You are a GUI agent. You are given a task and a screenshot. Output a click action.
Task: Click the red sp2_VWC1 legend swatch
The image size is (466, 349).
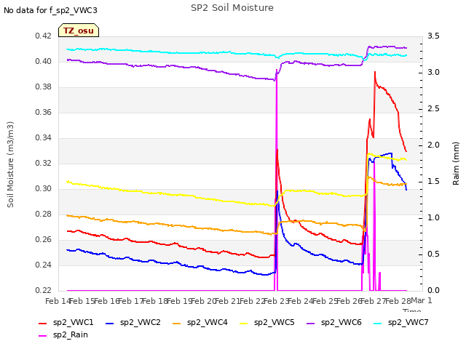click(x=43, y=323)
